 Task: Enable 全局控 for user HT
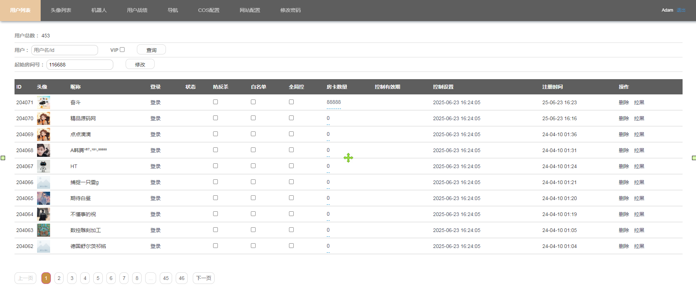(x=291, y=166)
